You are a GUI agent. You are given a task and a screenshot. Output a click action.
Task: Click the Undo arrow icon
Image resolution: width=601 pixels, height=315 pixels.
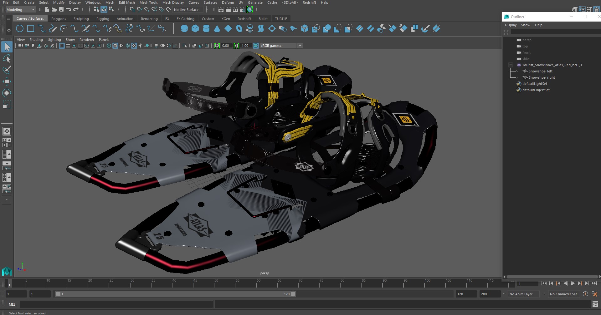pyautogui.click(x=69, y=10)
